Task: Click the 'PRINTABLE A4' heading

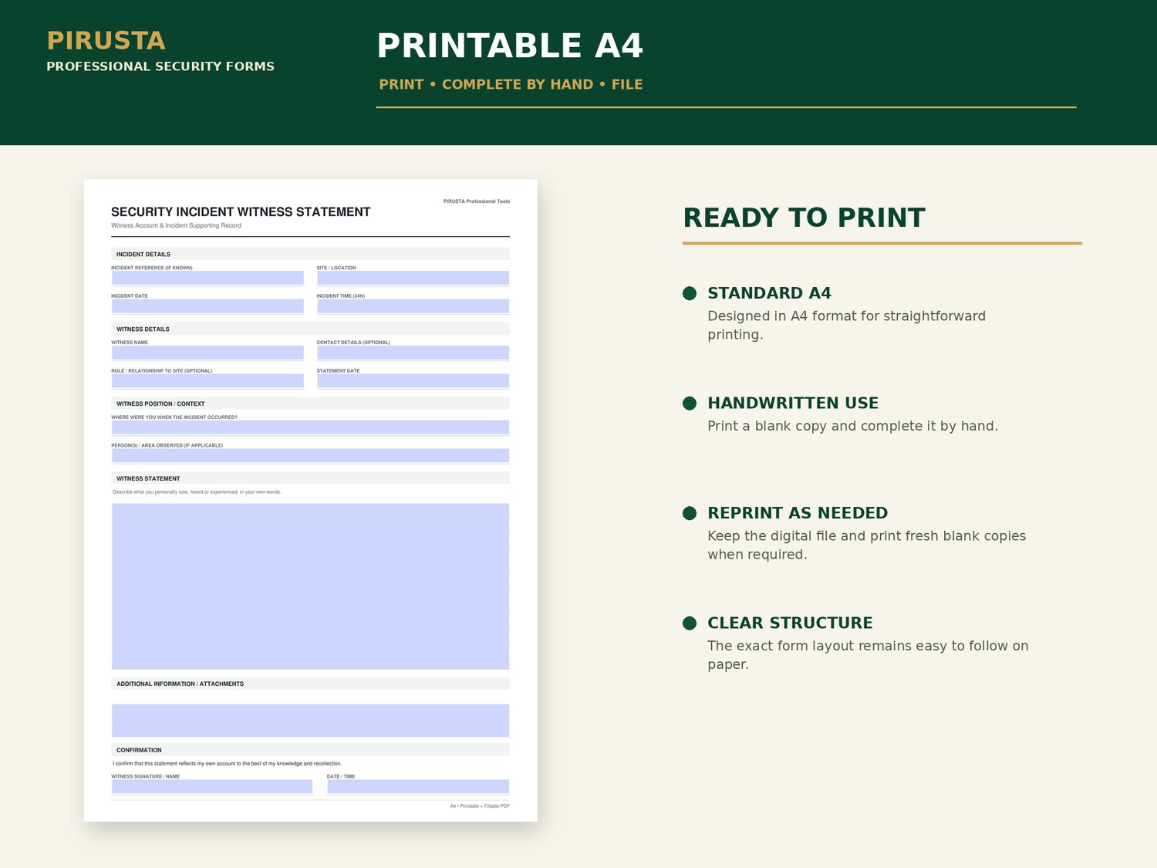Action: [x=510, y=46]
